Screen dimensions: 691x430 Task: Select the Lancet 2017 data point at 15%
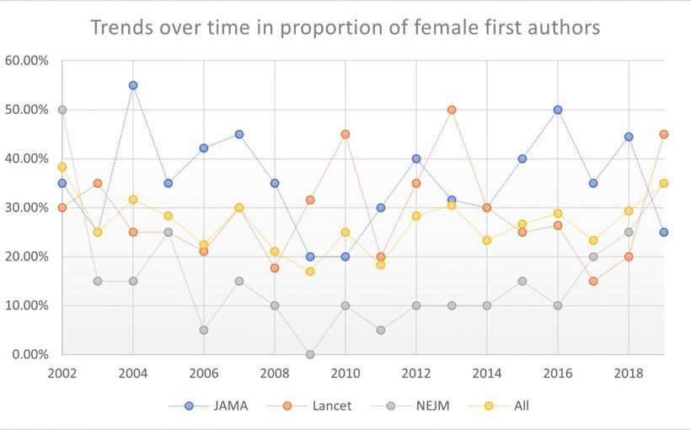(593, 281)
